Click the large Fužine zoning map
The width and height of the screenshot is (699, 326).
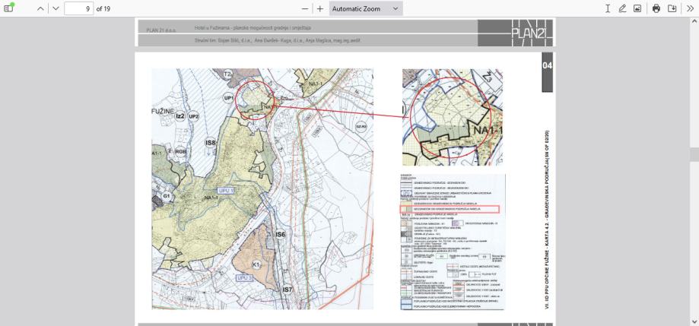point(262,188)
